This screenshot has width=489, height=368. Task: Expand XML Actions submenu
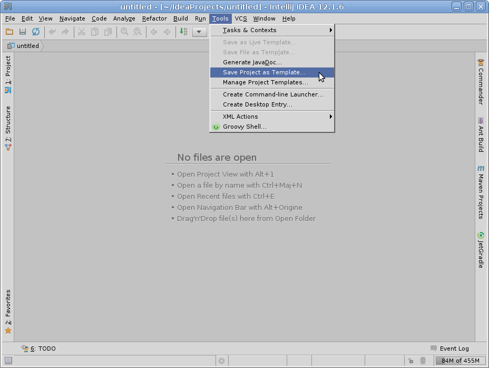coord(272,117)
